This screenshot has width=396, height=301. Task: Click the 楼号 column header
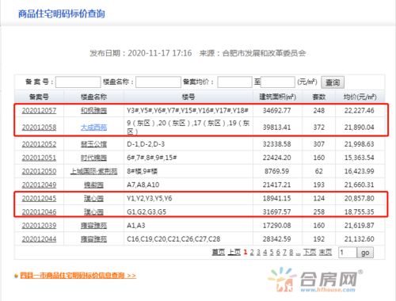[x=188, y=97]
